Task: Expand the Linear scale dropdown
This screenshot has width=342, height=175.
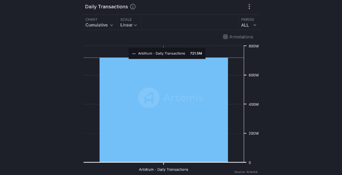Action: tap(129, 25)
